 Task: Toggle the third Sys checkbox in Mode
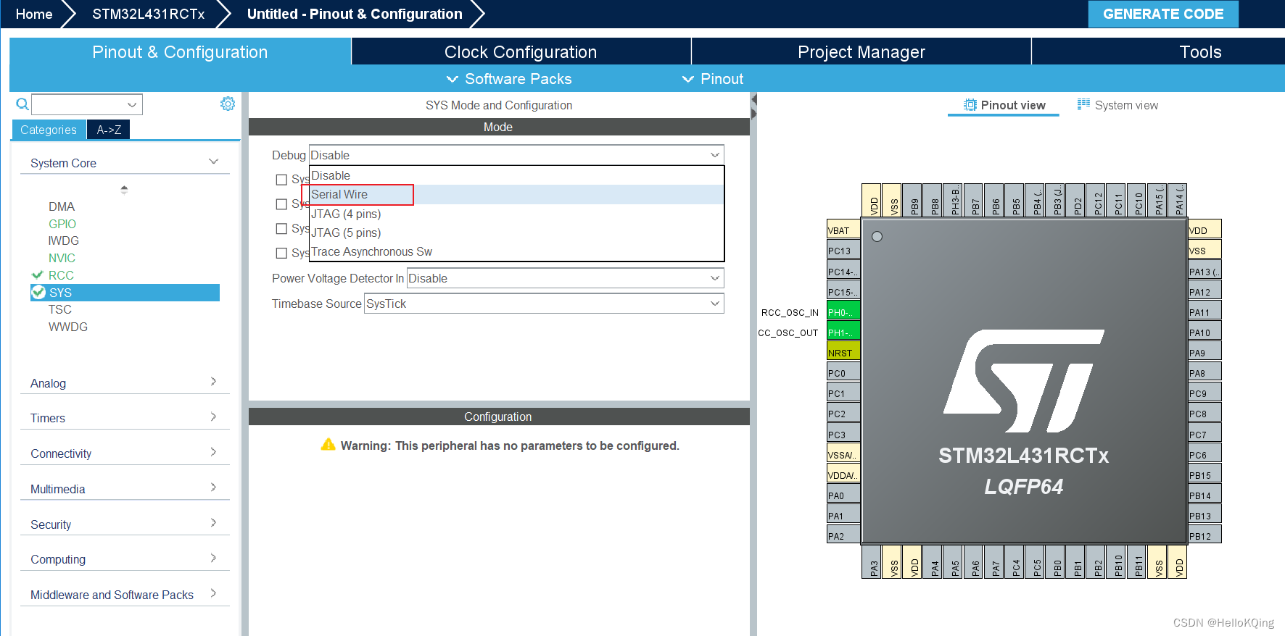281,228
